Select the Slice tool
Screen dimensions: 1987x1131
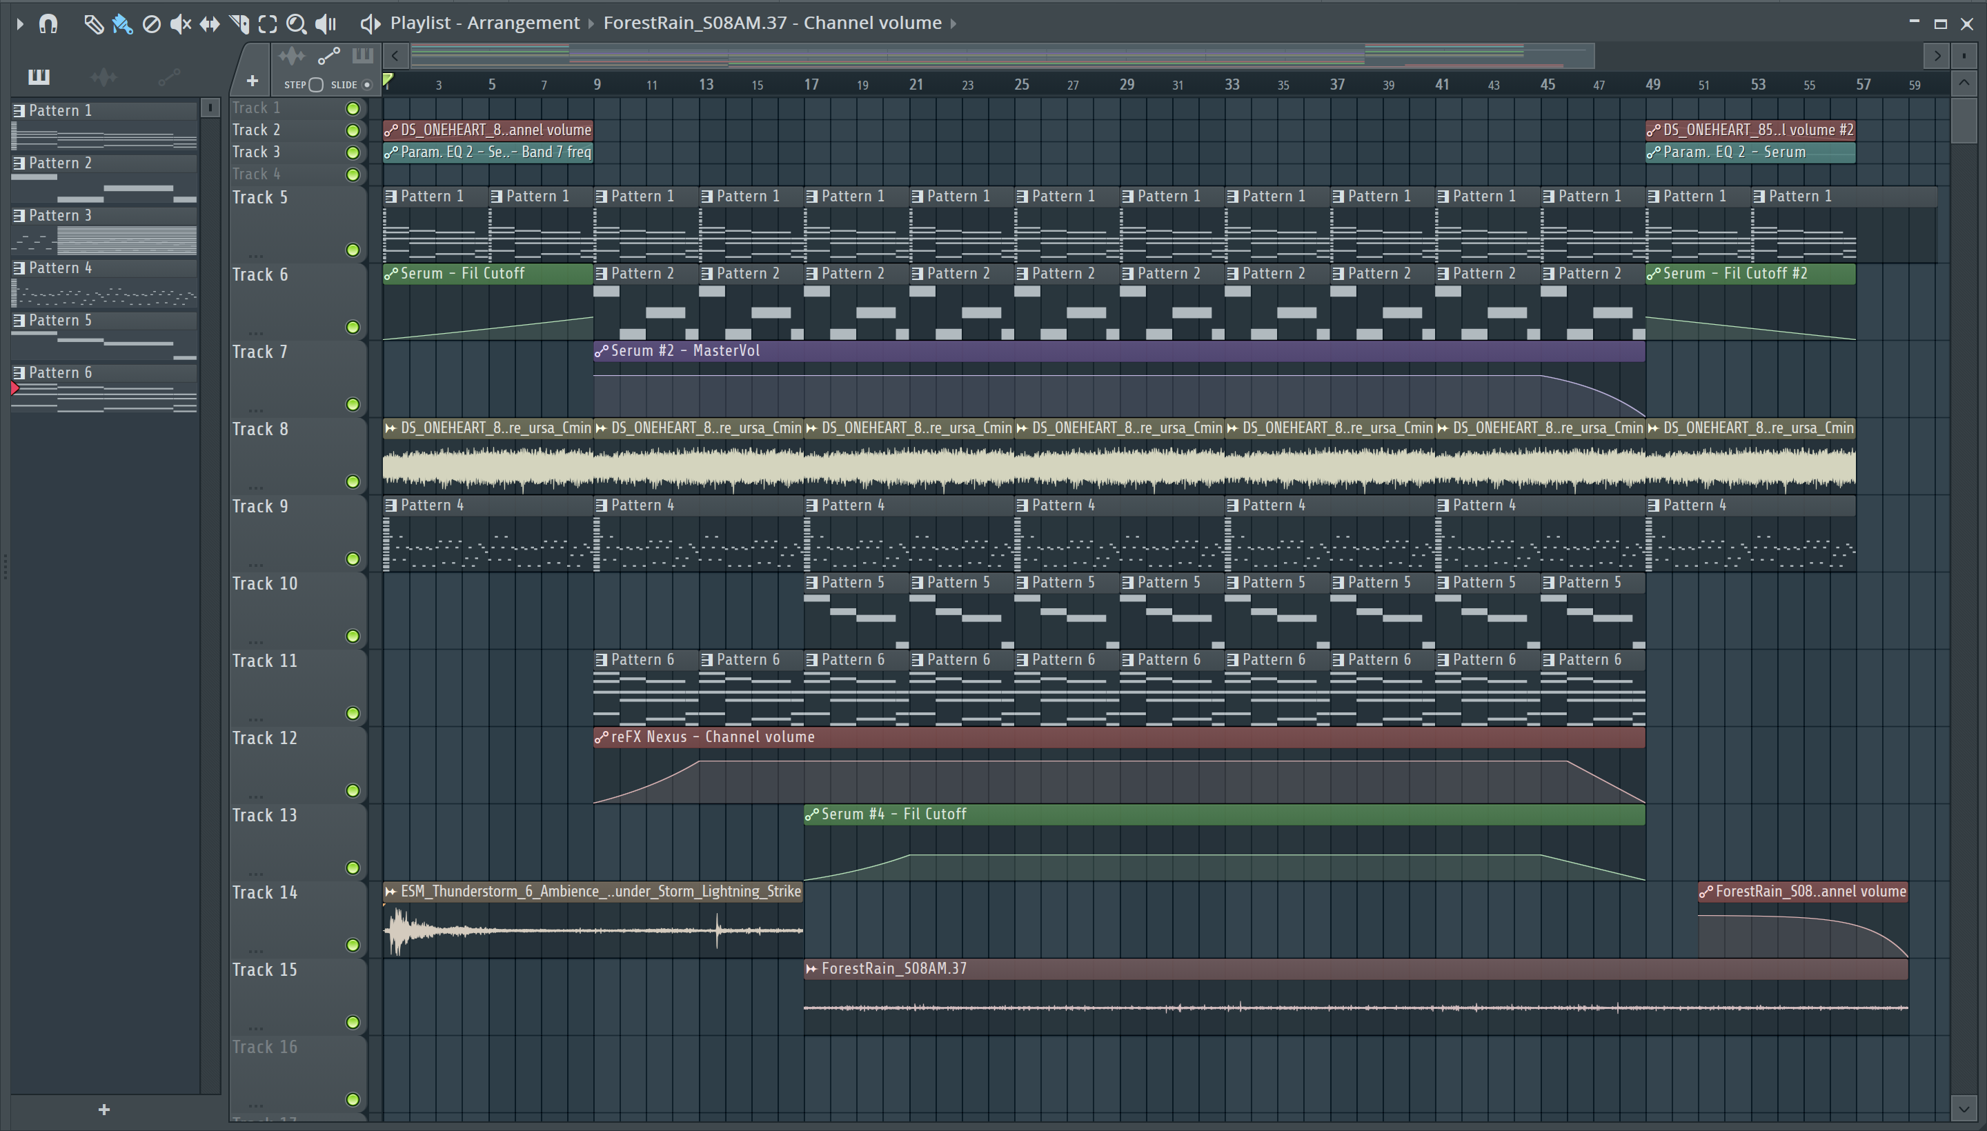pos(239,24)
